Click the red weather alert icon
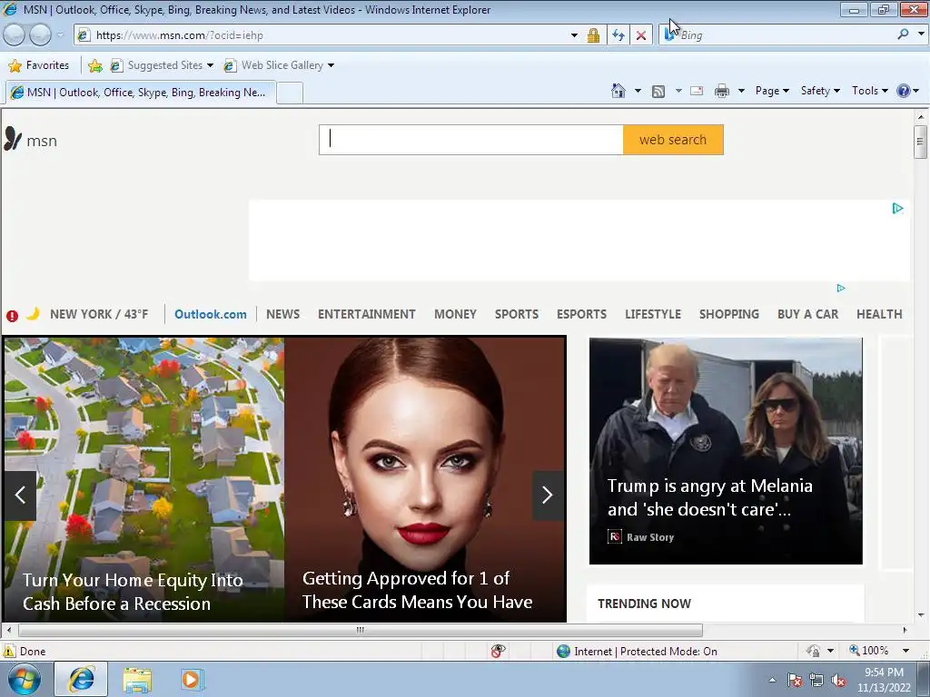 pyautogui.click(x=12, y=315)
